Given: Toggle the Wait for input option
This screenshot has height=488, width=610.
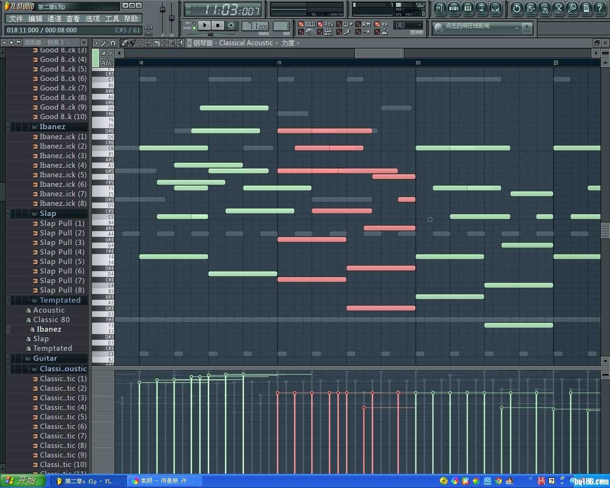Looking at the screenshot, I should [x=326, y=32].
